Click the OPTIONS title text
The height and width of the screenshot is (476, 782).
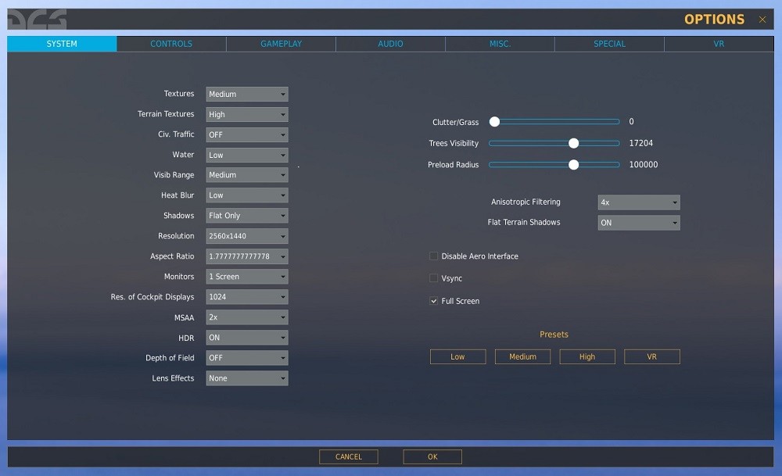click(x=714, y=20)
